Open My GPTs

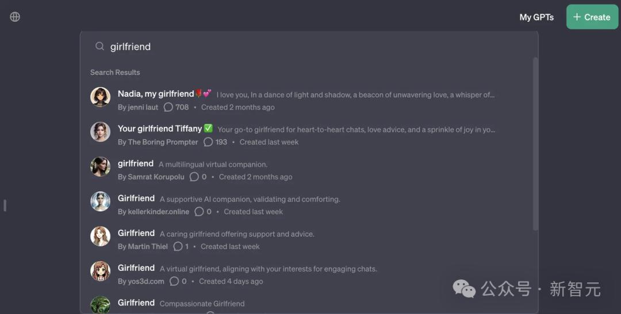536,17
